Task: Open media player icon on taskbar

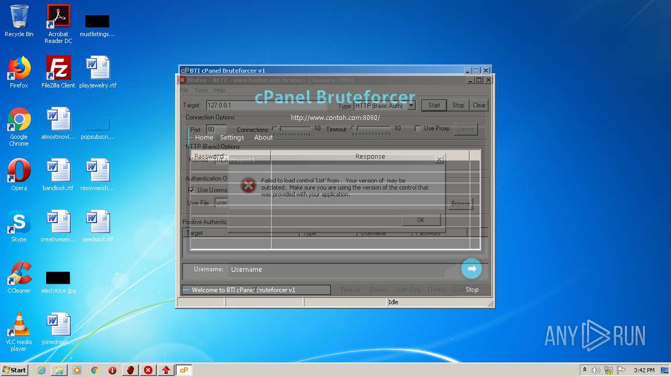Action: (77, 370)
